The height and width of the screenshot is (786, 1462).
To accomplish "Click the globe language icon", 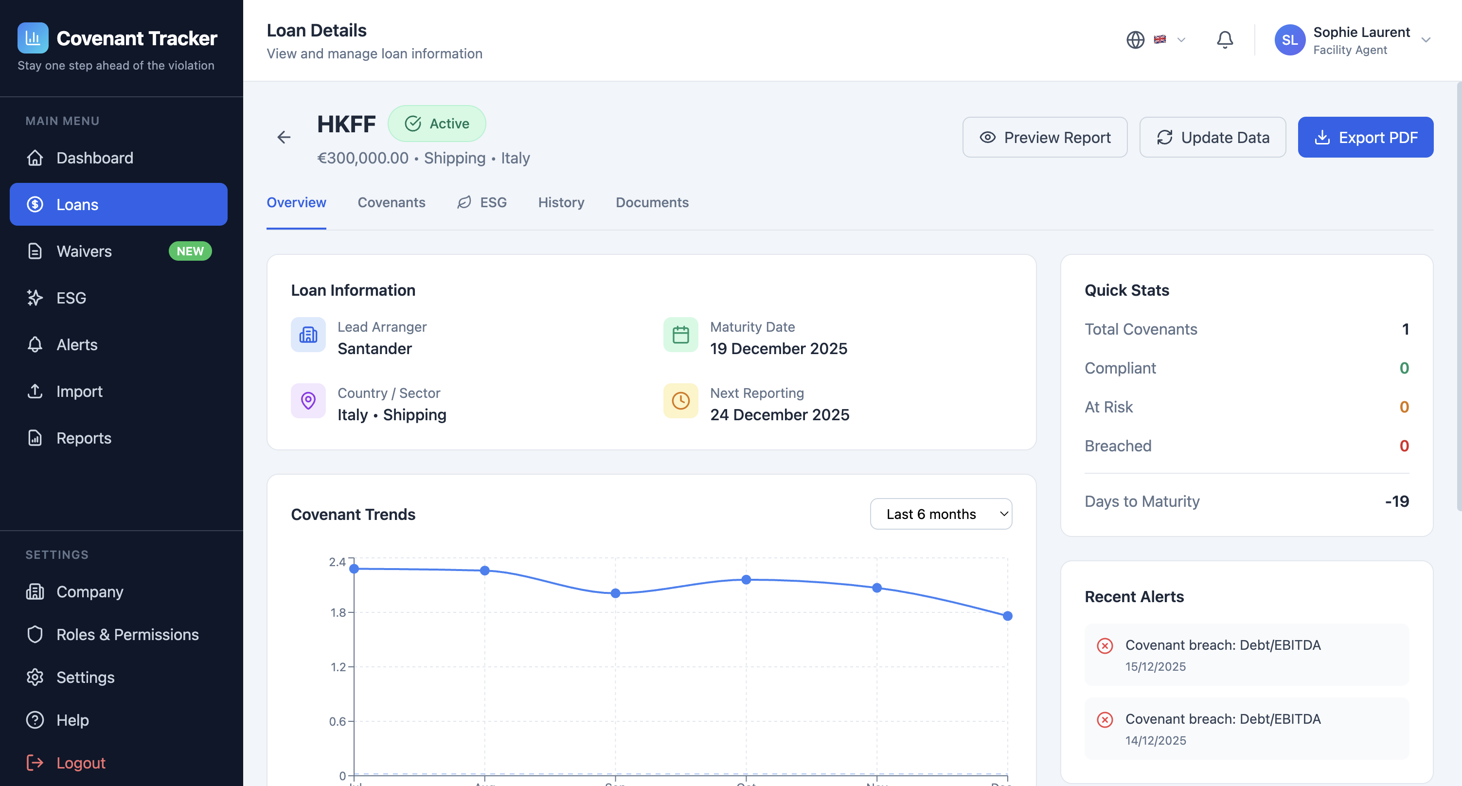I will [x=1135, y=40].
